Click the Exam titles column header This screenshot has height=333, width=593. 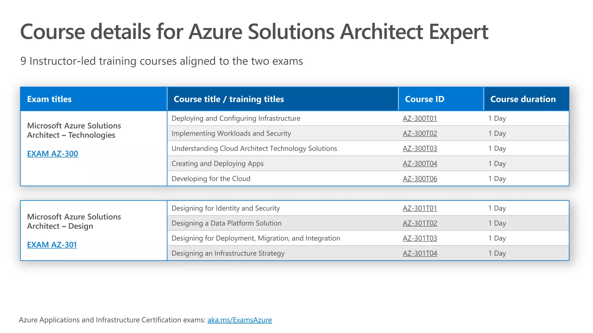(94, 99)
